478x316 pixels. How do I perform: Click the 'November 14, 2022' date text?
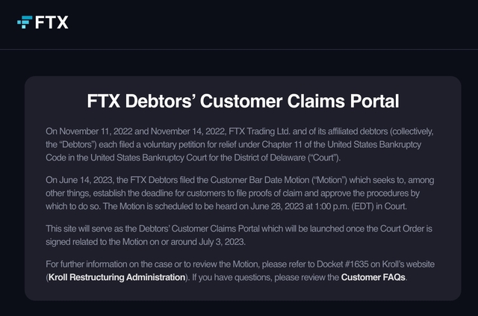click(166, 131)
